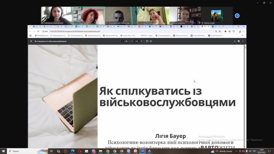The image size is (274, 154).
Task: Print the PDF document
Action: (239, 41)
